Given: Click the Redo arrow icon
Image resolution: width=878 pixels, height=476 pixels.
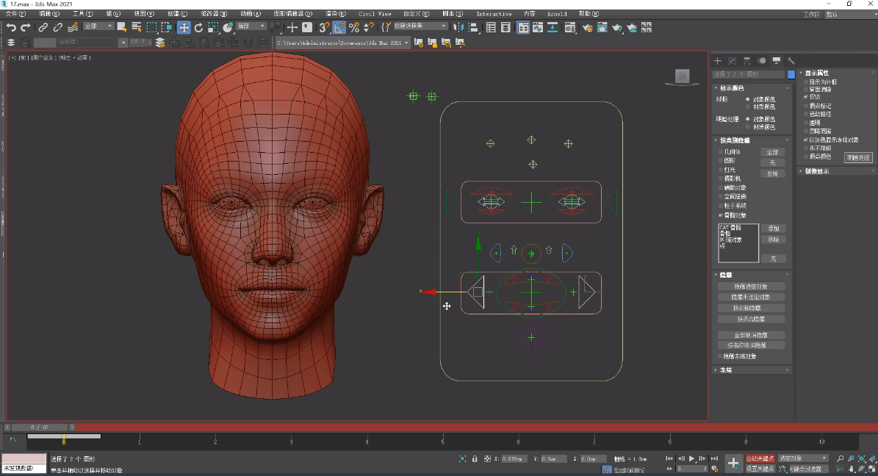Looking at the screenshot, I should (x=25, y=27).
